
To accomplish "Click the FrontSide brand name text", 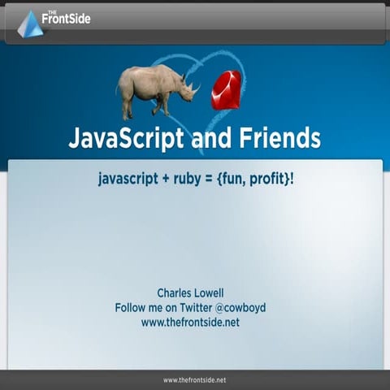I will [66, 18].
